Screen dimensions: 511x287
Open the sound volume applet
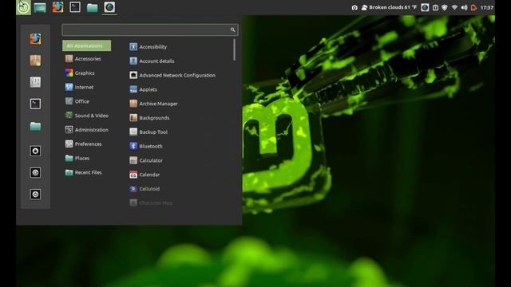465,7
